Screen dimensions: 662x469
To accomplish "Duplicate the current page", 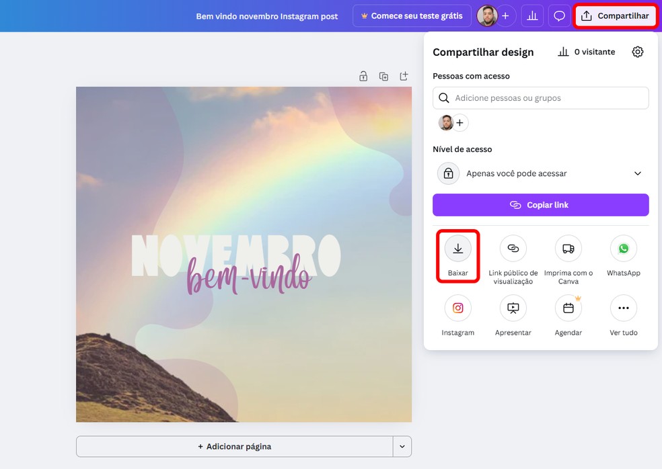I will 383,76.
